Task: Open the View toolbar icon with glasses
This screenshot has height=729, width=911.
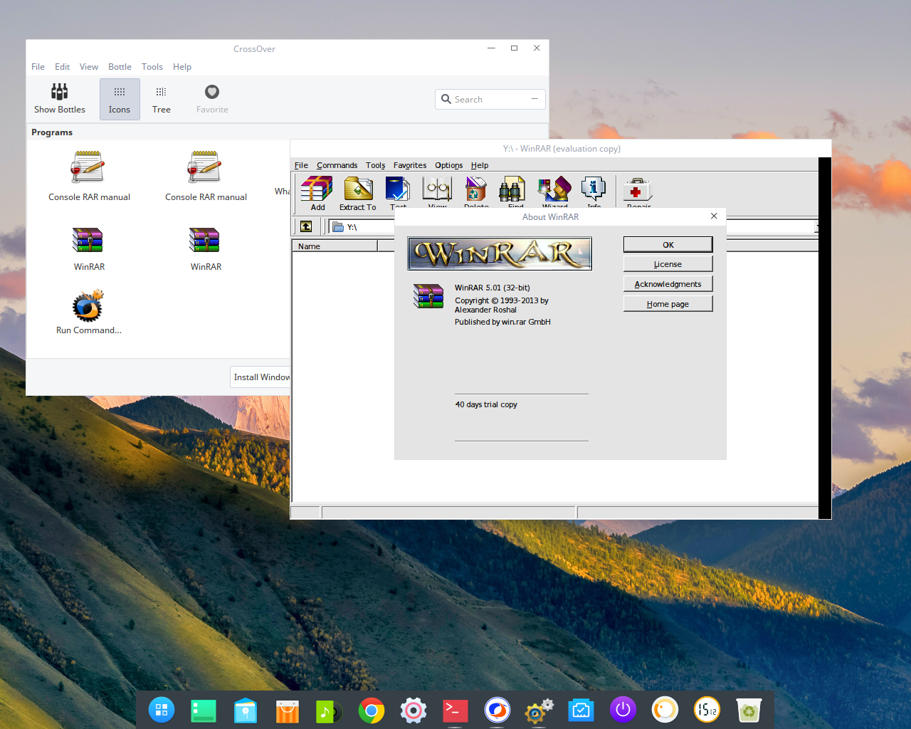Action: pyautogui.click(x=437, y=191)
